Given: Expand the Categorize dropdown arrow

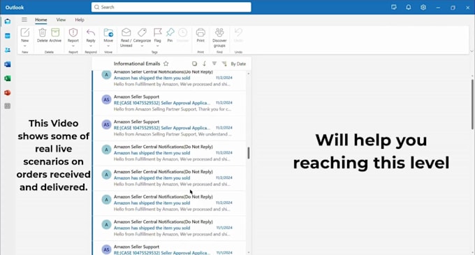Looking at the screenshot, I should [x=142, y=46].
